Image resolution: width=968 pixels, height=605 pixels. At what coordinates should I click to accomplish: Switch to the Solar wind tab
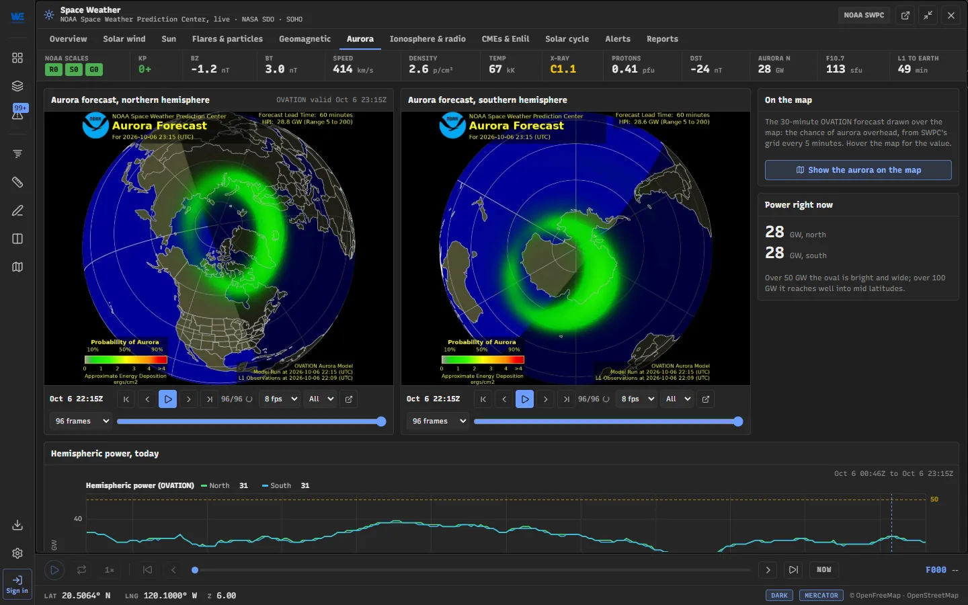(x=124, y=39)
